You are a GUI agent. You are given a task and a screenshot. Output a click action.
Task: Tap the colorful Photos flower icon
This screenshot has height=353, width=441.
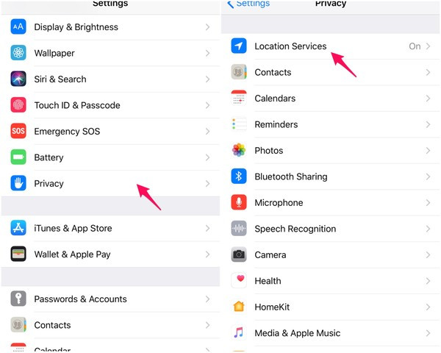(239, 151)
